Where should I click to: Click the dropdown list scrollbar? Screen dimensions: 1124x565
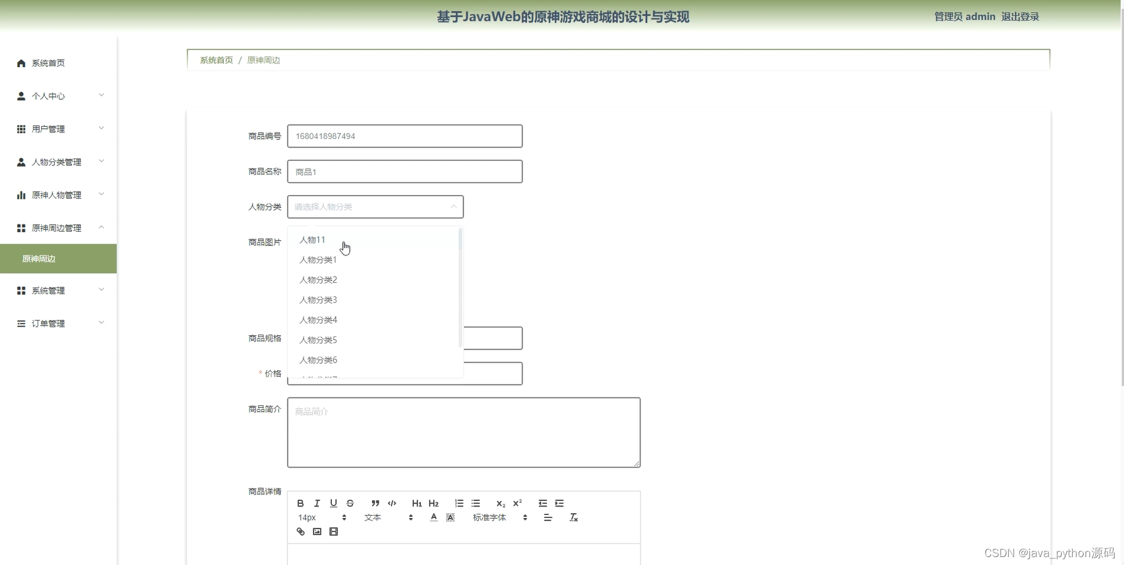[x=460, y=288]
